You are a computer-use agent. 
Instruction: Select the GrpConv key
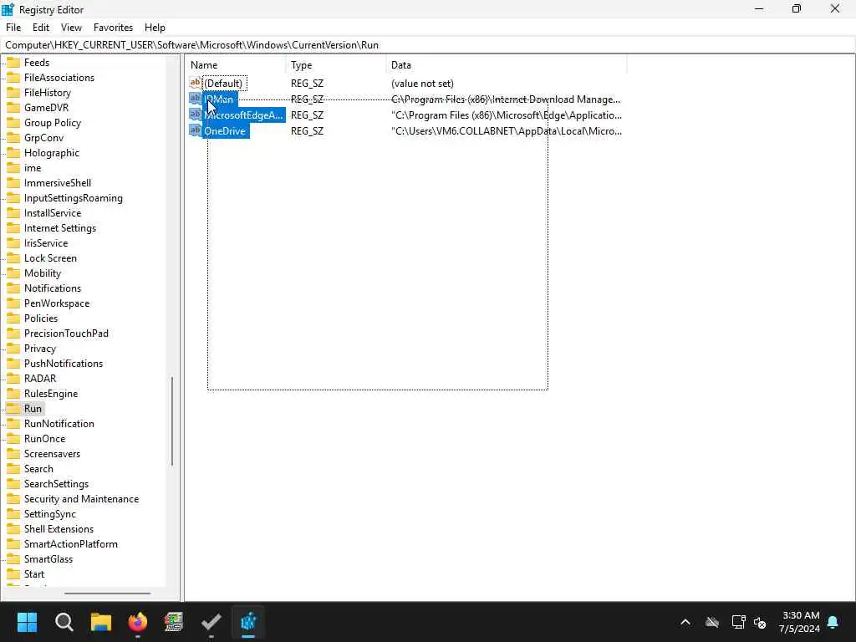pos(43,138)
